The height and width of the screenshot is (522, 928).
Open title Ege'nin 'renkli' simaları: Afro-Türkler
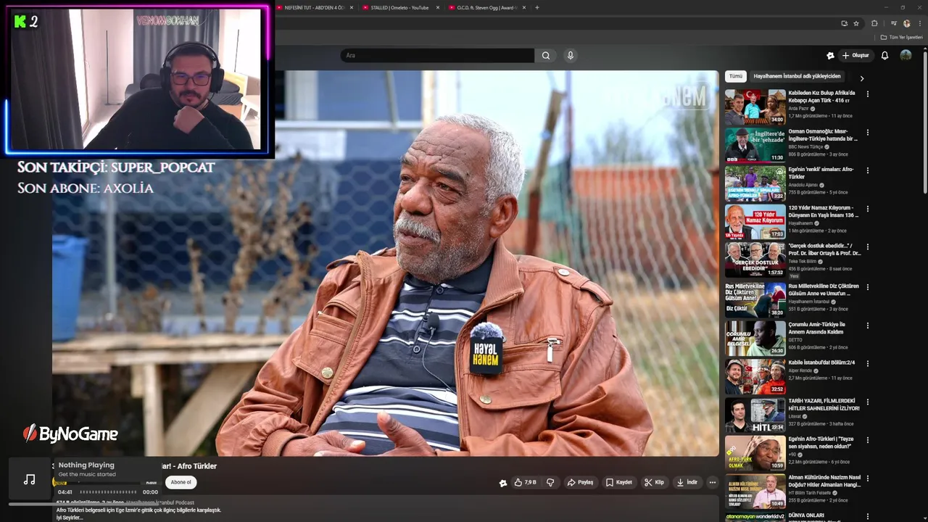[x=821, y=173]
